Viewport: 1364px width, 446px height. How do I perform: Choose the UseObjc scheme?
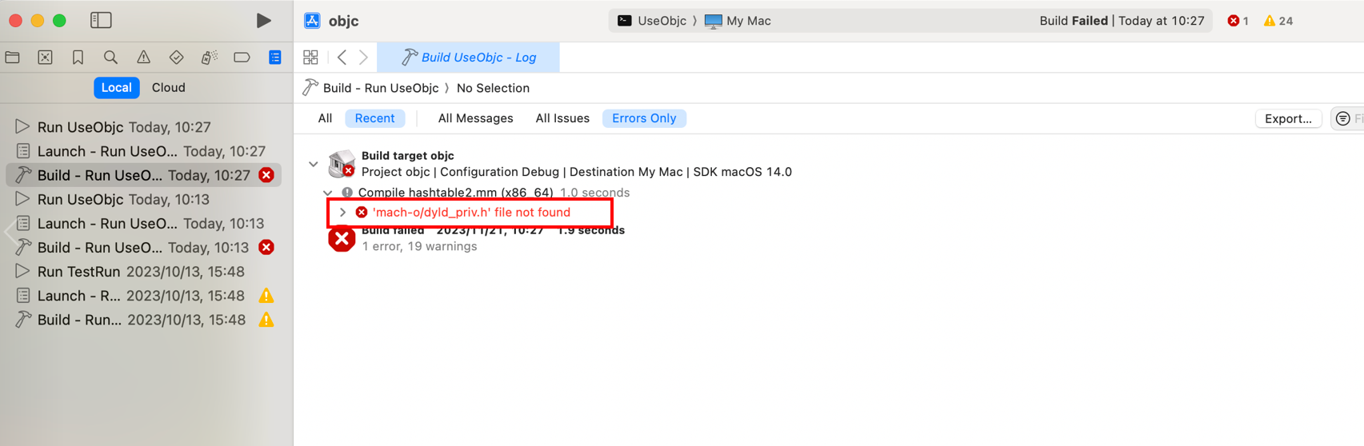tap(652, 21)
